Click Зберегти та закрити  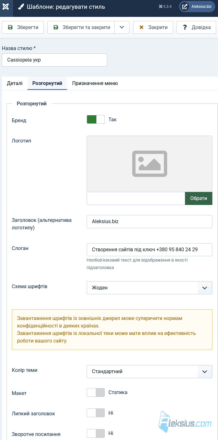pyautogui.click(x=81, y=27)
